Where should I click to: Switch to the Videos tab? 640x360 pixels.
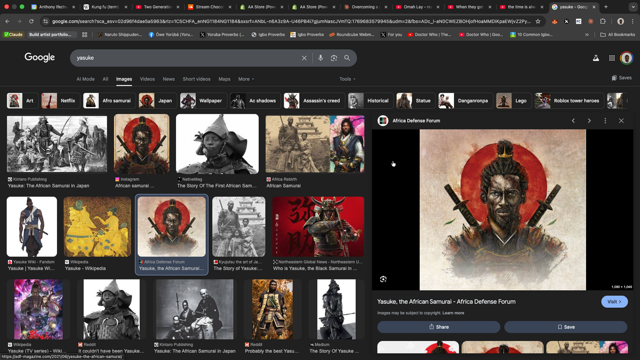coord(147,79)
